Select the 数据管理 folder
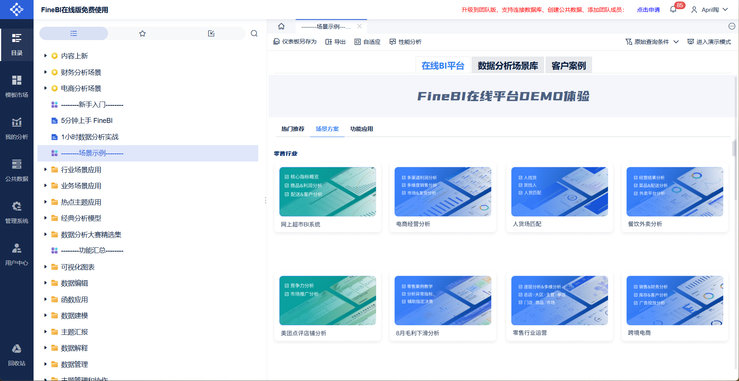 tap(148, 364)
